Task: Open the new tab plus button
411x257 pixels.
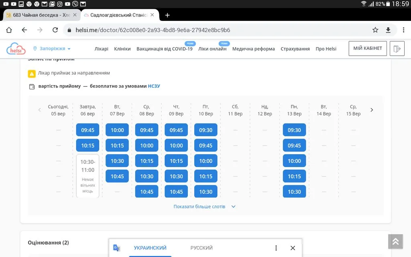Action: 167,15
